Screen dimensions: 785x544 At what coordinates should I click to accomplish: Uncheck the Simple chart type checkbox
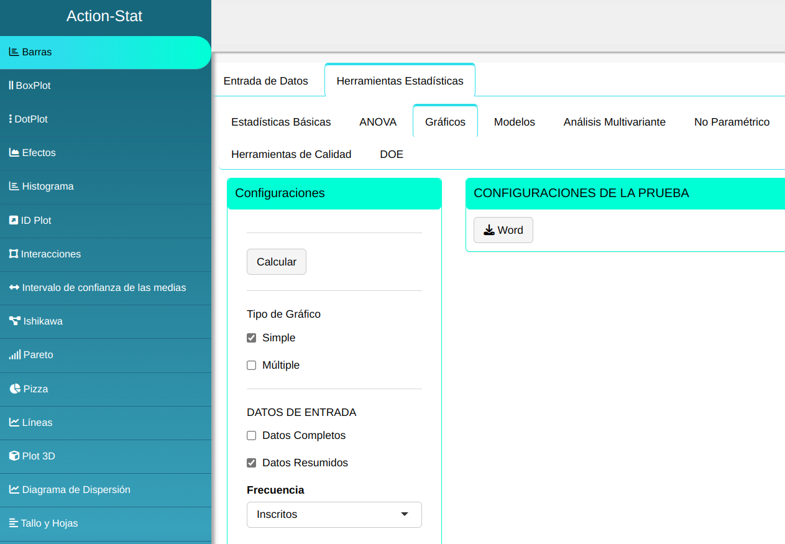252,338
